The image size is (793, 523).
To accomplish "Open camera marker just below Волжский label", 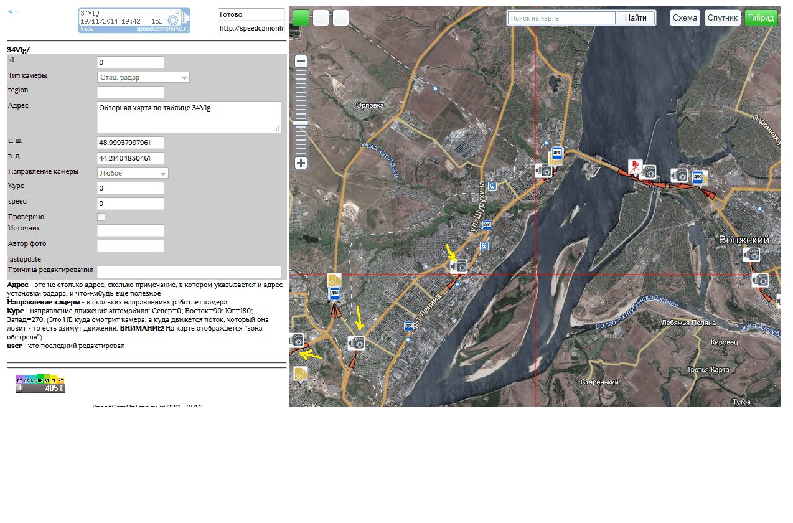I will pyautogui.click(x=751, y=255).
